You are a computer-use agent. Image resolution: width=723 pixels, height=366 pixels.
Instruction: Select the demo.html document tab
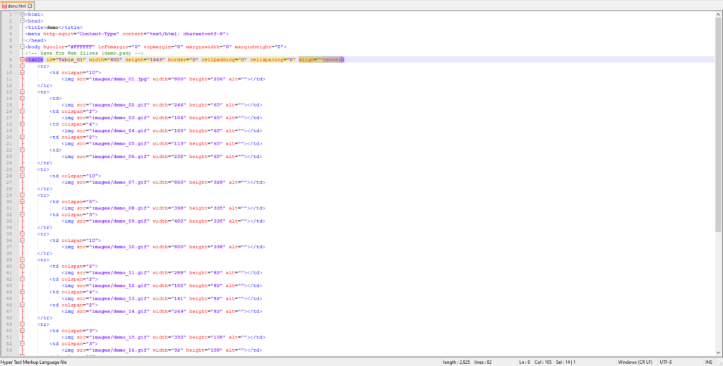point(17,6)
